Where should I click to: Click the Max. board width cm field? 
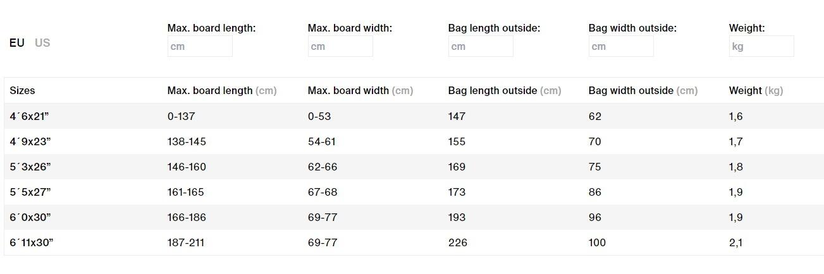[x=340, y=46]
